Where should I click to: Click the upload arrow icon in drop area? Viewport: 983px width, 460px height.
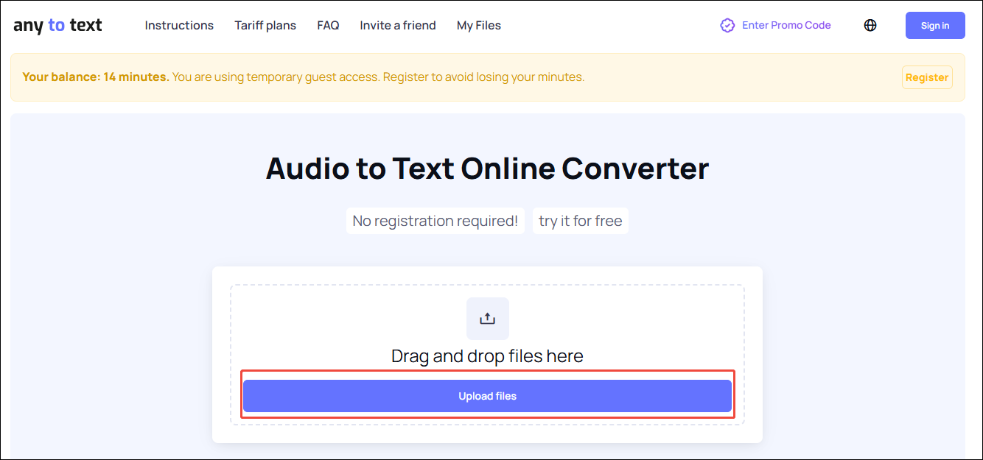[x=487, y=319]
